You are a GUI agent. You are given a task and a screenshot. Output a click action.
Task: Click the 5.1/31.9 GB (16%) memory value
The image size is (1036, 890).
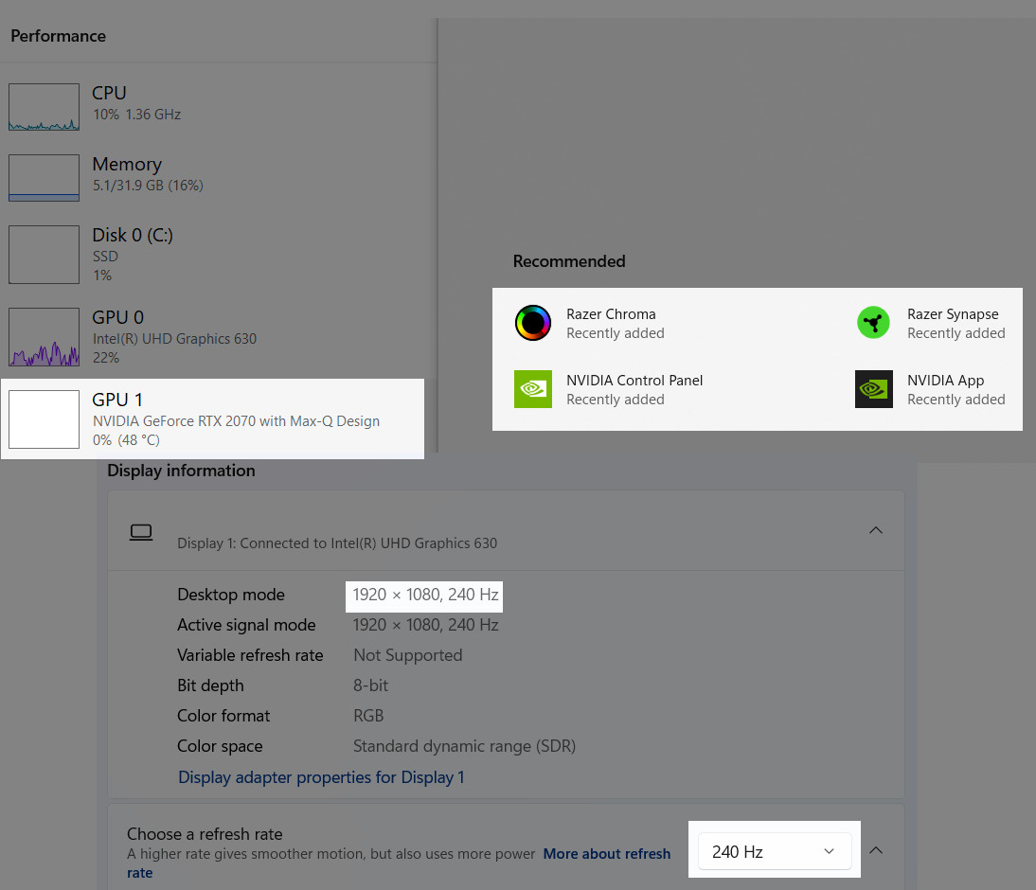[148, 185]
